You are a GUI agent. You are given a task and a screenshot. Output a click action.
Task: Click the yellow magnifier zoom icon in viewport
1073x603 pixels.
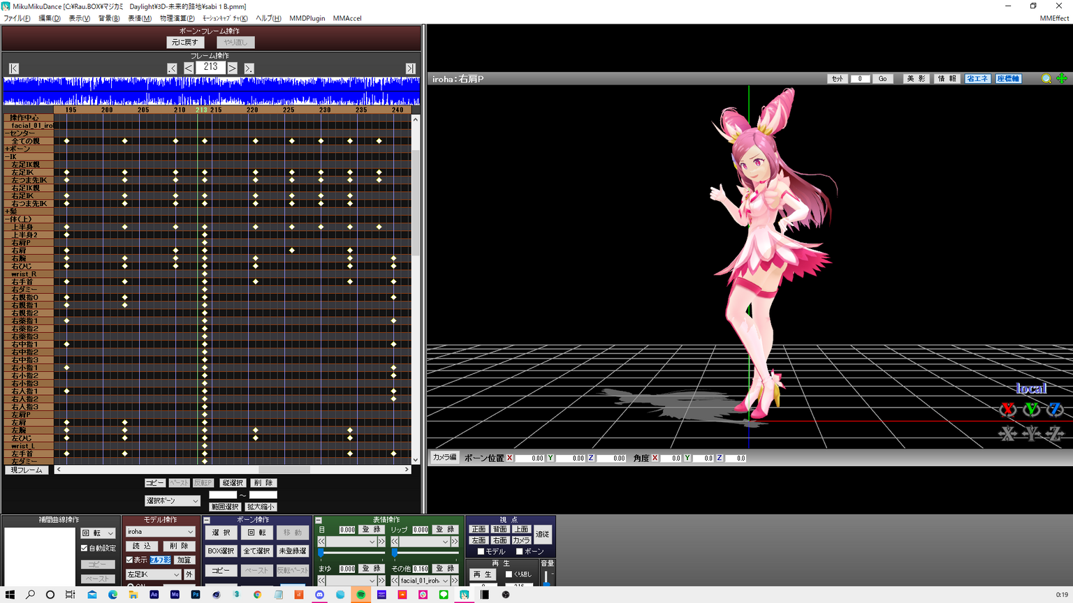pos(1046,79)
